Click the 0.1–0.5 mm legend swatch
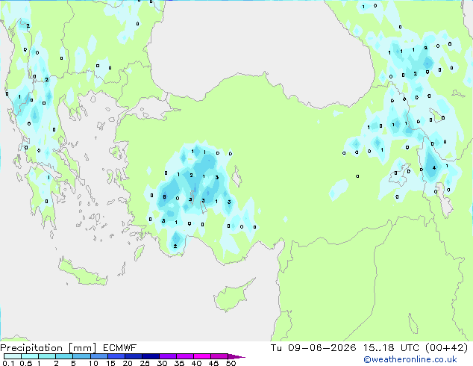This screenshot has height=366, width=473. pos(13,356)
